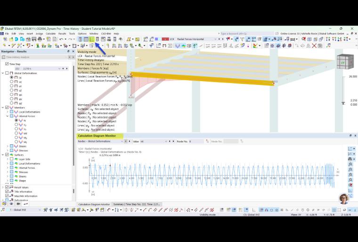Enable the Global Deformations checkbox

click(7, 73)
